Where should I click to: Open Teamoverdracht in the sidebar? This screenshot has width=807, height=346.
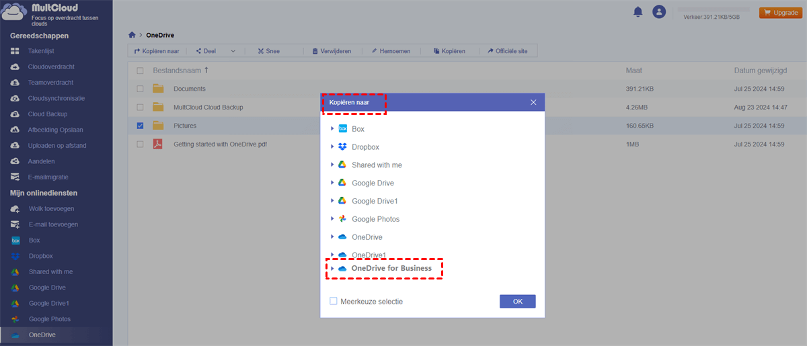[50, 83]
